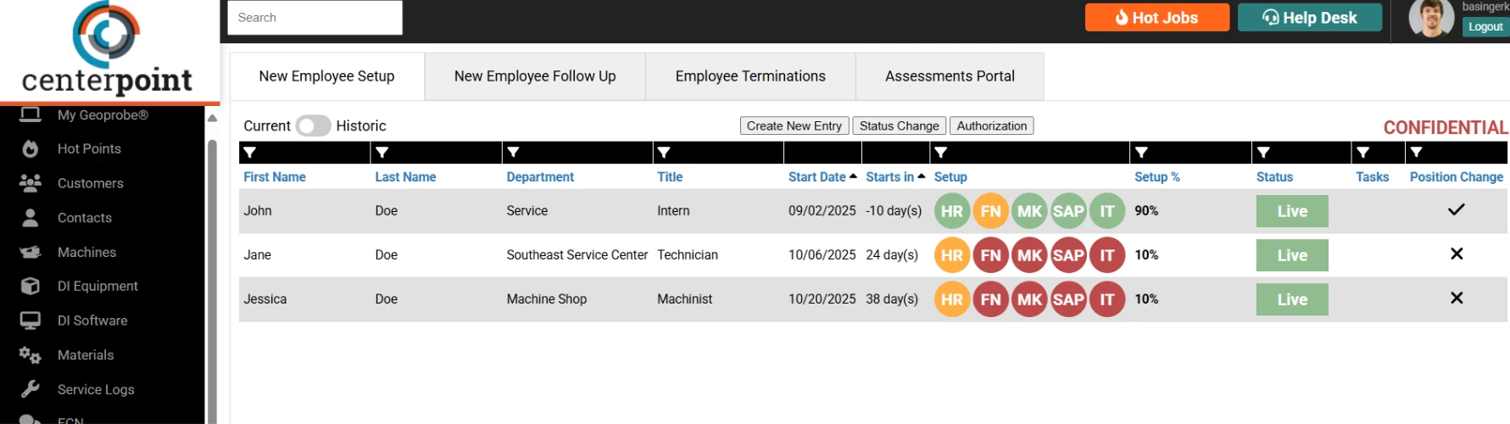Open First Name column filter
The width and height of the screenshot is (1510, 424).
coord(249,153)
